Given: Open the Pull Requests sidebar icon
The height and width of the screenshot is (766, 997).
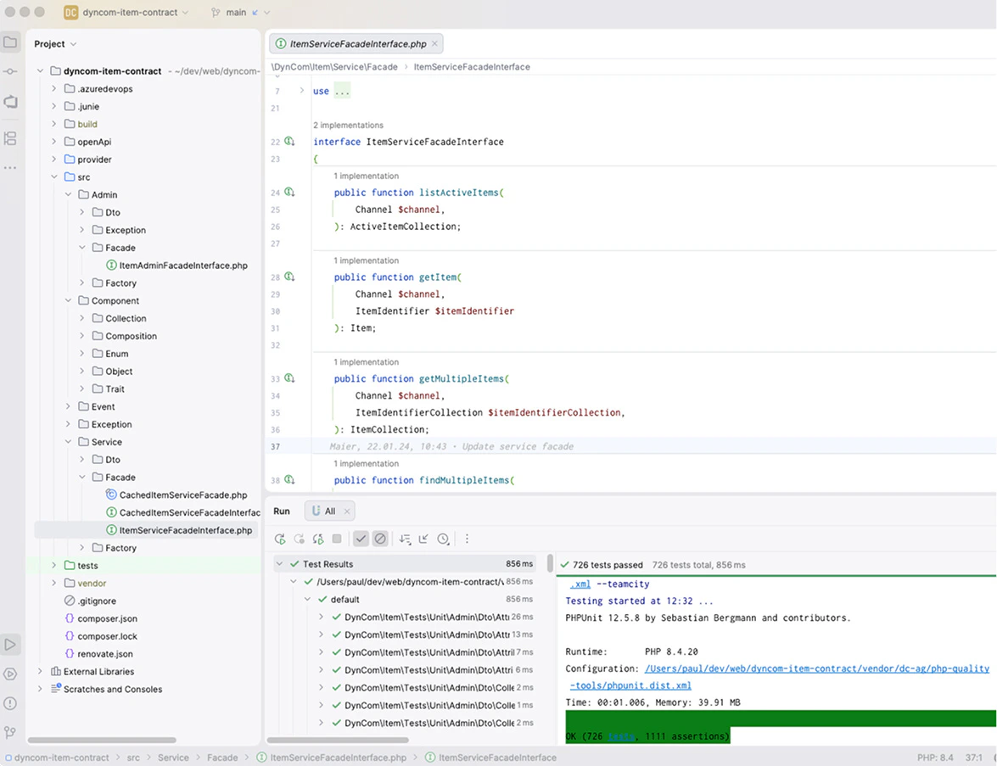Looking at the screenshot, I should (10, 102).
